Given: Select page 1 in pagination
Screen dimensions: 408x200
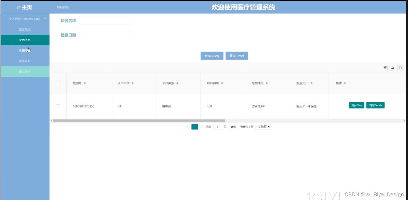Looking at the screenshot, I should tap(195, 127).
